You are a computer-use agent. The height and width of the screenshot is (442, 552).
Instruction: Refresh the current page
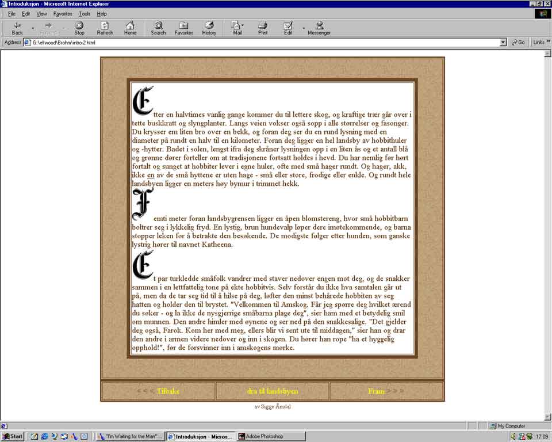click(x=105, y=28)
